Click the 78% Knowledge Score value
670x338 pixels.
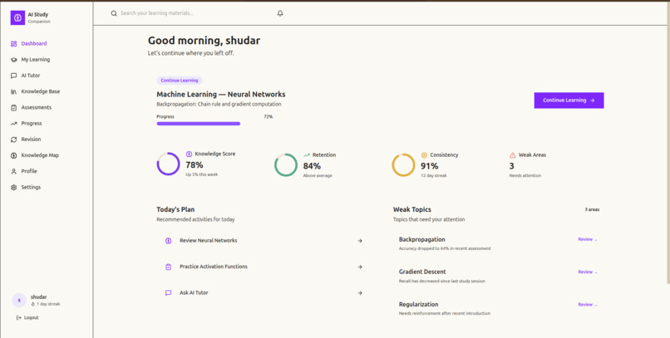pos(195,164)
